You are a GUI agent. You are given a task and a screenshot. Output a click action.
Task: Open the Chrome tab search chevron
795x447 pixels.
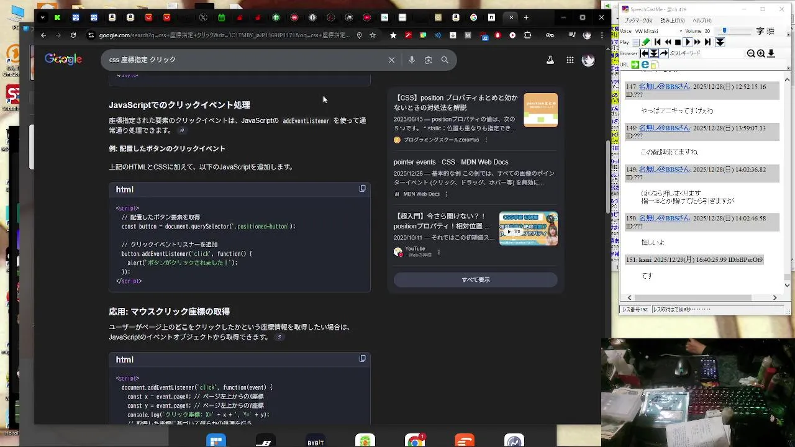pos(42,17)
